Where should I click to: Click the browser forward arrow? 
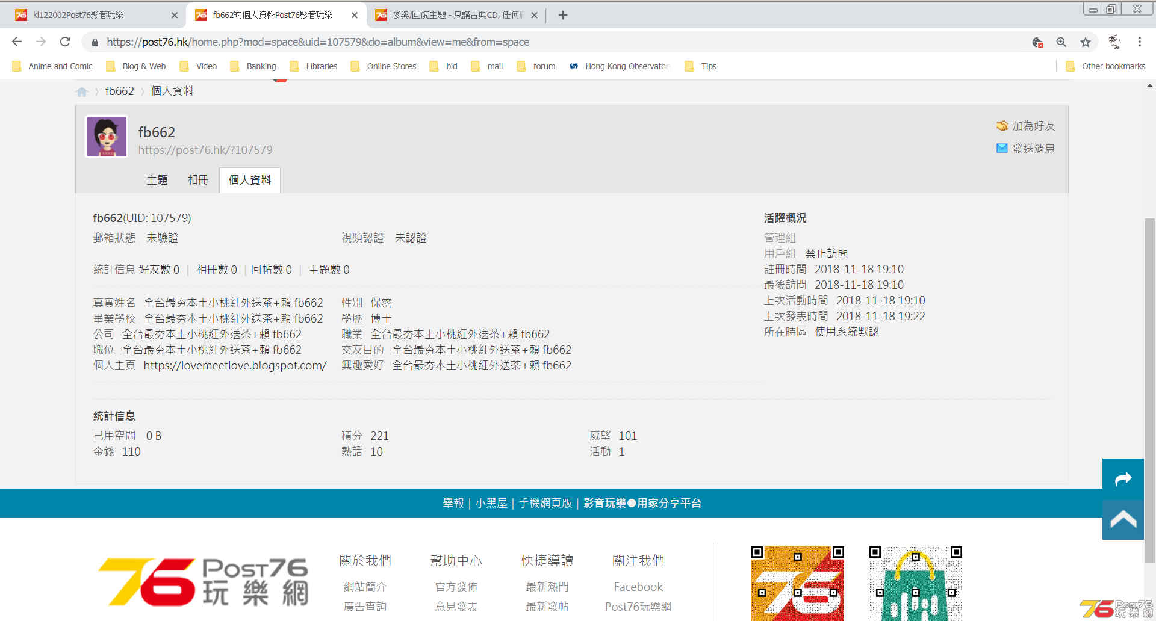[x=41, y=42]
